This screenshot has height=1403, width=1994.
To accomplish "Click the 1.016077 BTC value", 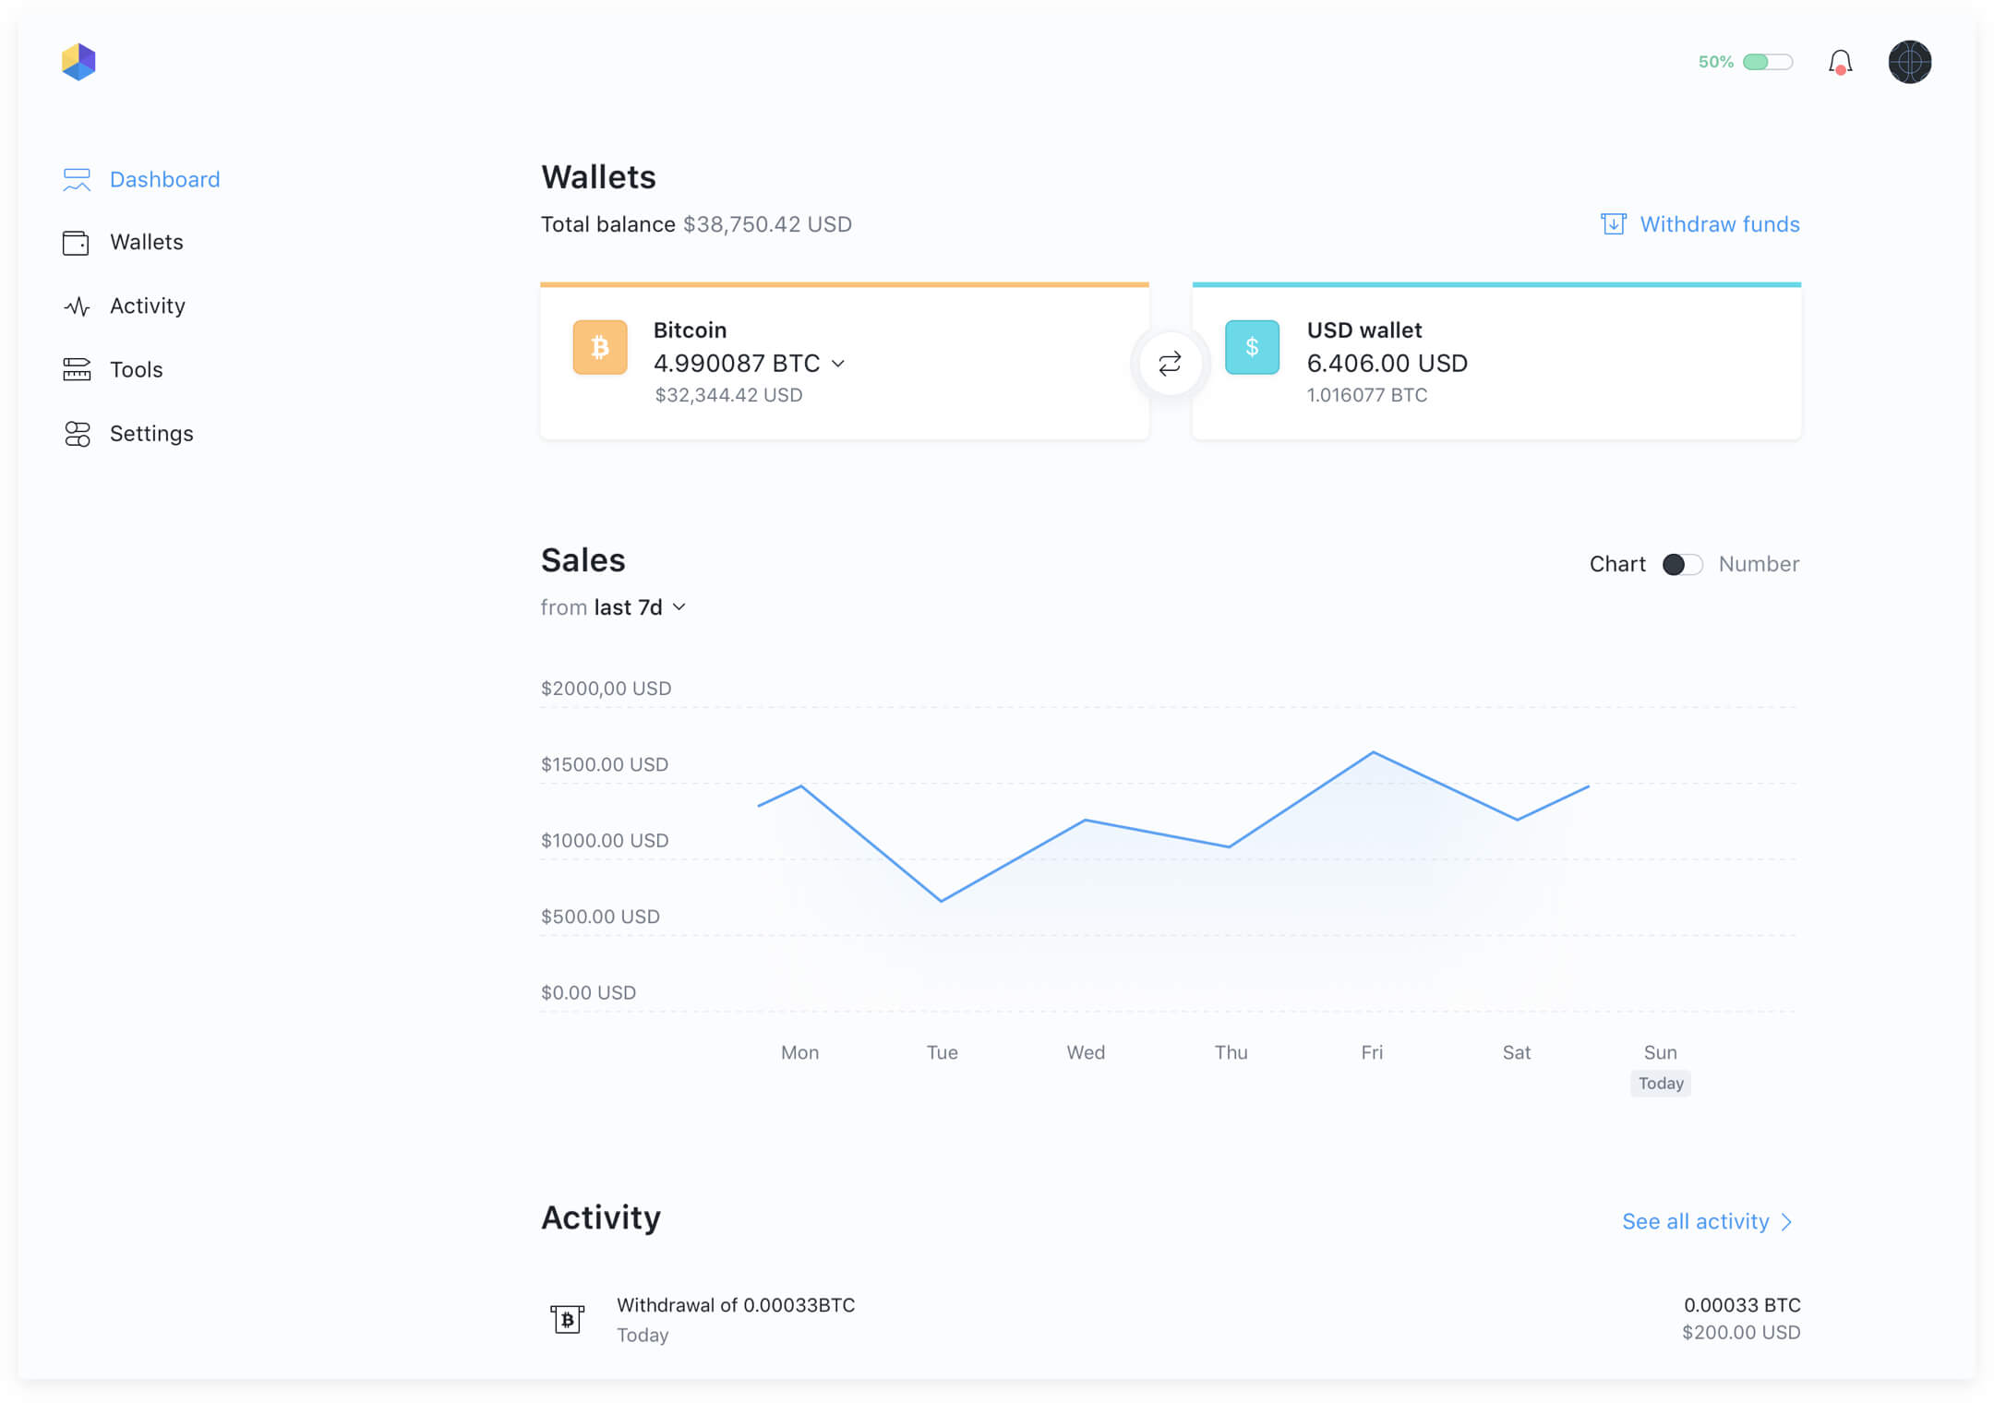I will point(1367,395).
